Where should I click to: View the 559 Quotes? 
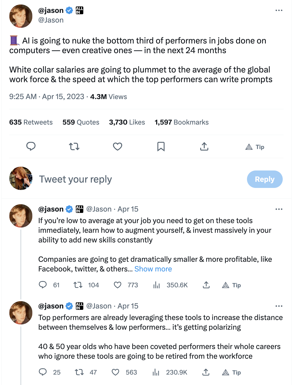(x=81, y=122)
